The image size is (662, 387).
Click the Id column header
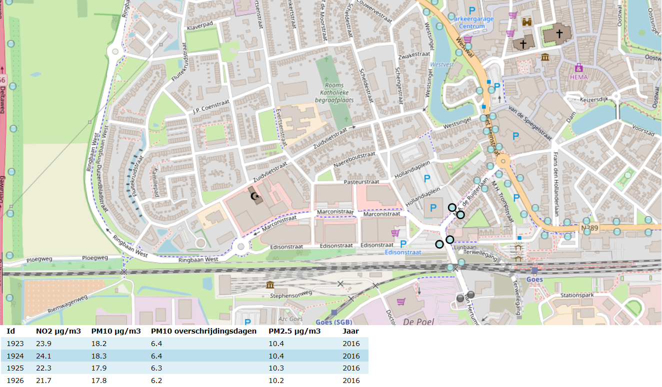coord(10,331)
